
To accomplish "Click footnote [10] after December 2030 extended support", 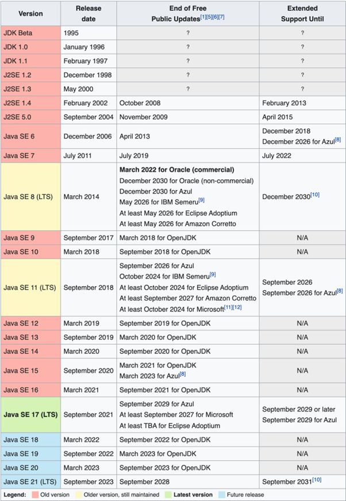I will (315, 195).
